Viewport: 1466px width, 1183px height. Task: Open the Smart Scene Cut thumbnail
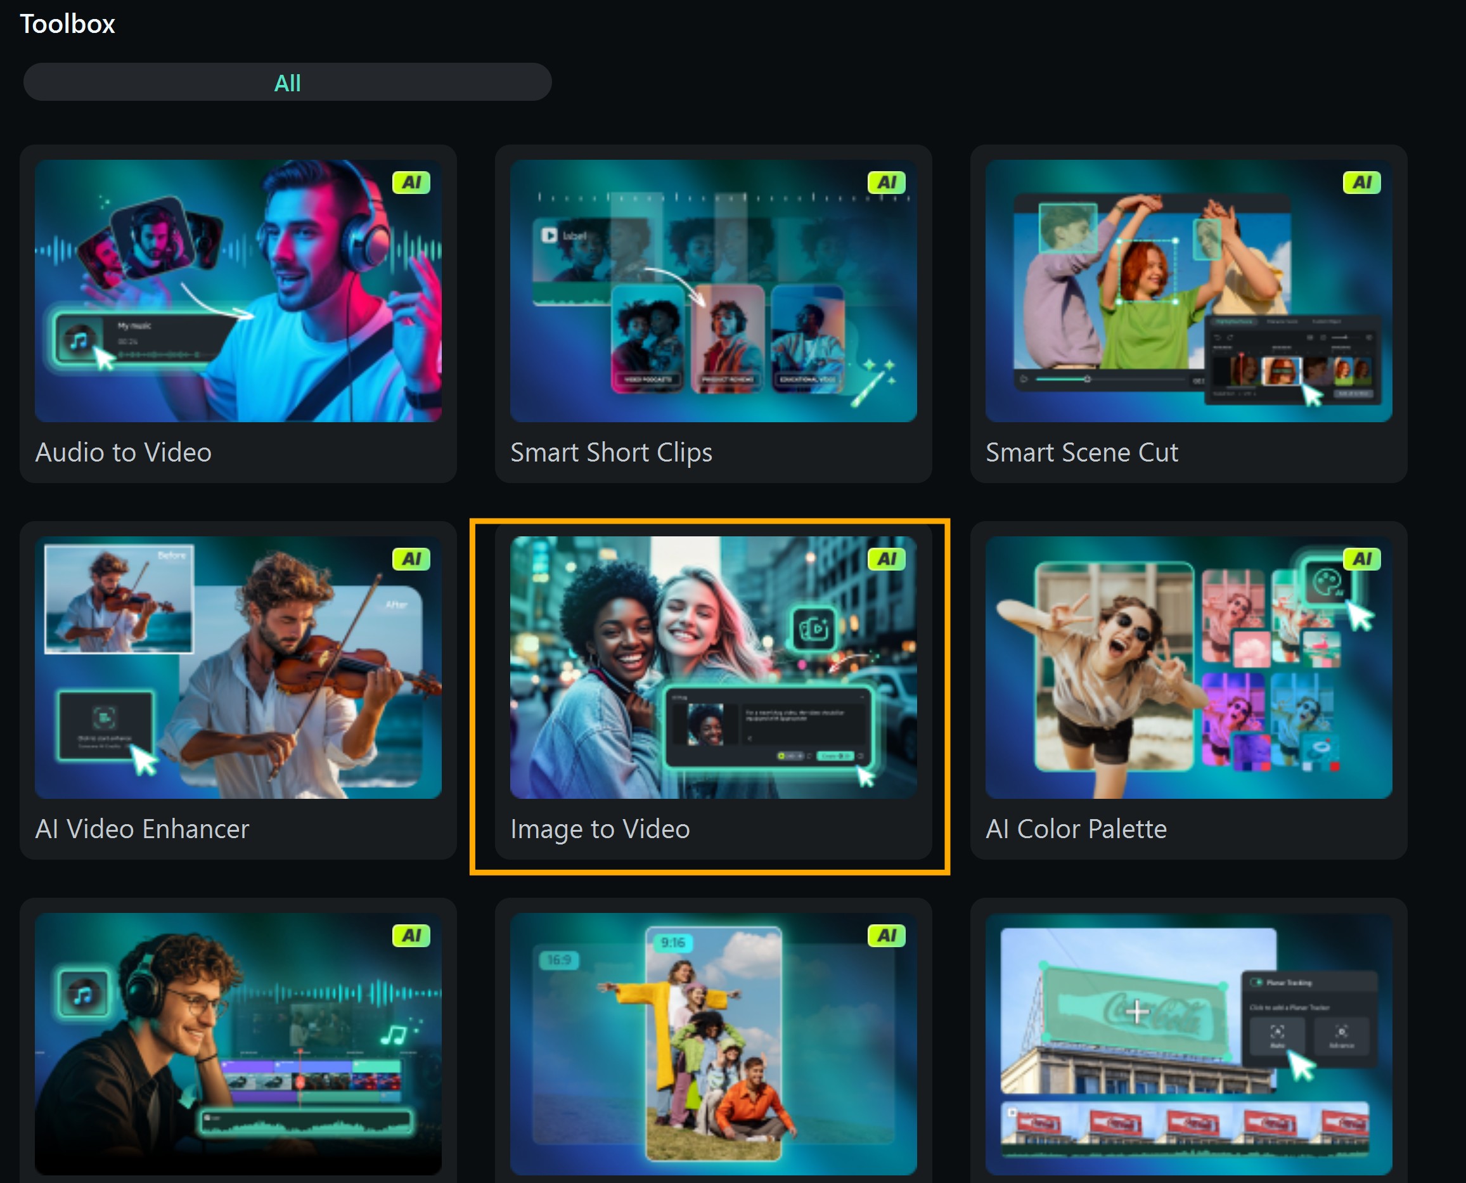tap(1188, 291)
